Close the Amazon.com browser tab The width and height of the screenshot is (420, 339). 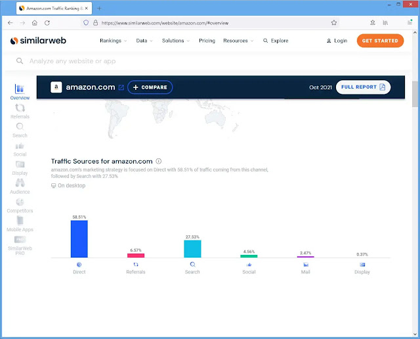click(x=86, y=9)
